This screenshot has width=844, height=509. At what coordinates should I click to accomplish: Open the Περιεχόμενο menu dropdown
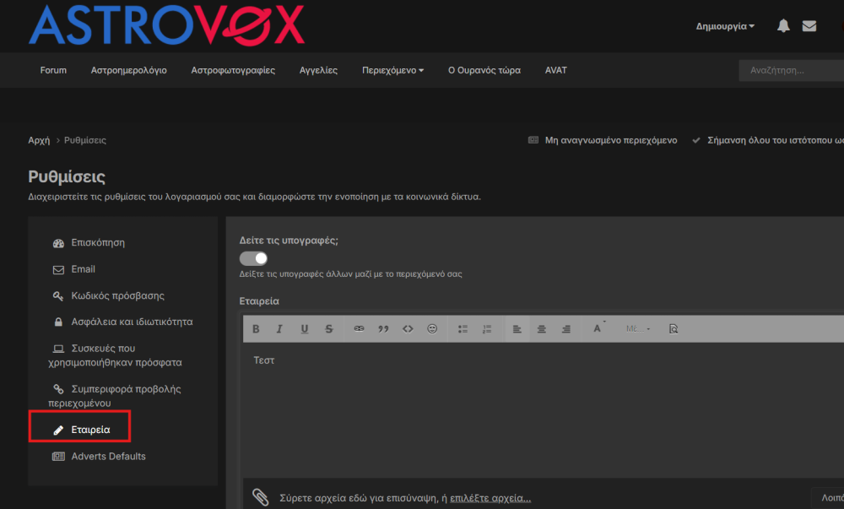392,70
